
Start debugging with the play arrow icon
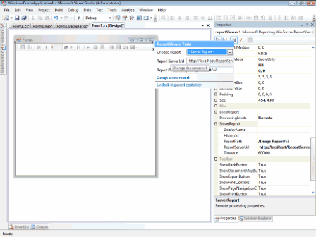79,18
